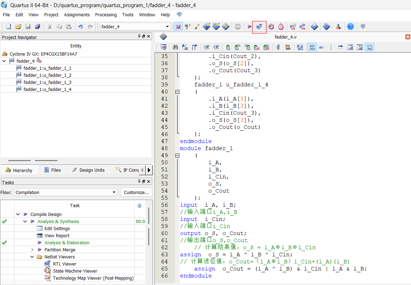Image resolution: width=411 pixels, height=285 pixels.
Task: Collapse the fadder_4 hierarchy node
Action: point(4,61)
